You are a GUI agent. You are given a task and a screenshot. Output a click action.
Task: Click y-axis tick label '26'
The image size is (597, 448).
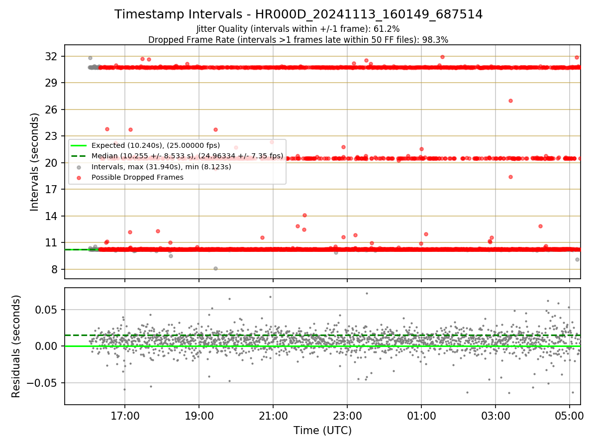pos(52,110)
